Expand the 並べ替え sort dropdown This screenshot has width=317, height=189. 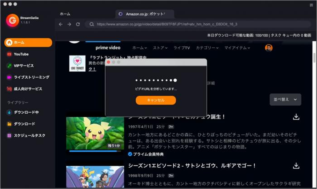click(x=285, y=99)
